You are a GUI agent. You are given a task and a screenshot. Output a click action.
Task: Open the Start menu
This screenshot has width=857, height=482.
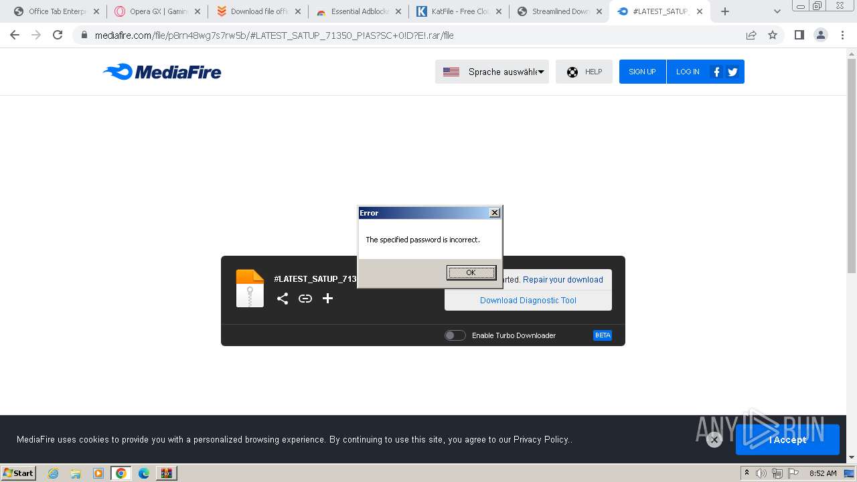click(x=19, y=473)
